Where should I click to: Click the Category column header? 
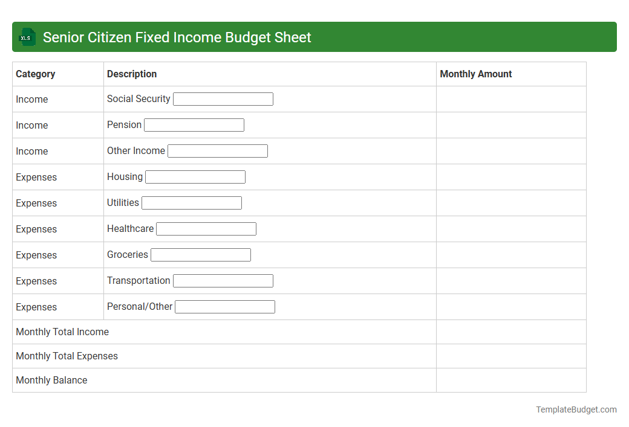(35, 74)
